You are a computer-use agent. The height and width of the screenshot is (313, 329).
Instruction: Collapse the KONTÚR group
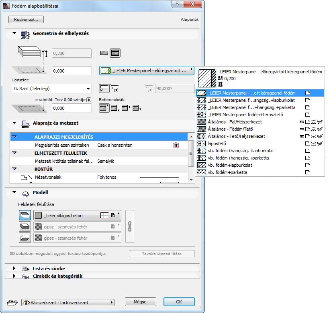pos(14,169)
